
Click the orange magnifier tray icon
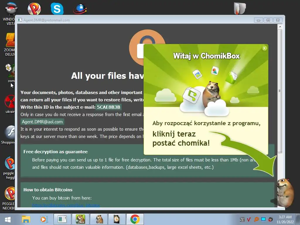point(256,219)
